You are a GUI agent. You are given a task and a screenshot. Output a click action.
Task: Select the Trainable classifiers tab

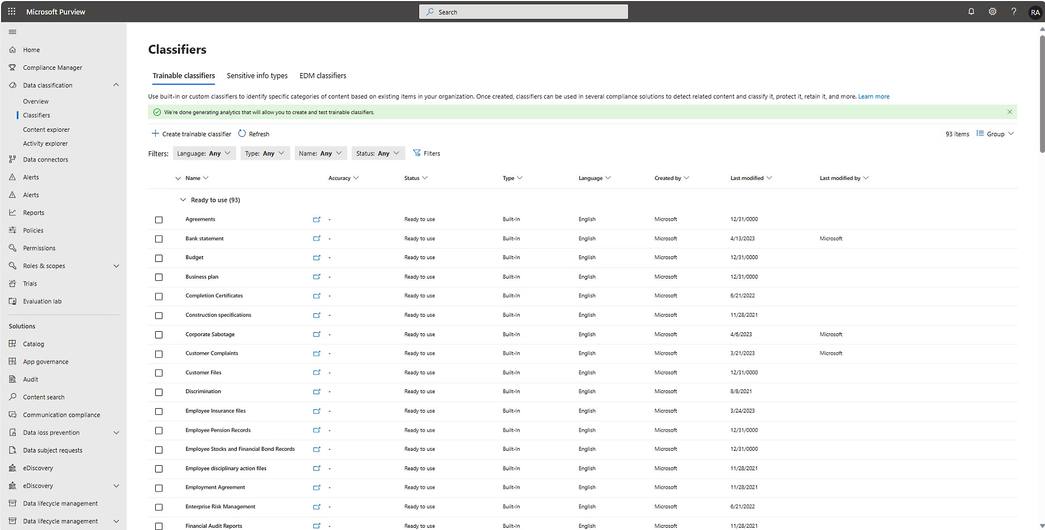coord(184,75)
